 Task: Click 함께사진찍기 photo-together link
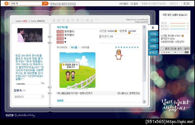point(86,93)
